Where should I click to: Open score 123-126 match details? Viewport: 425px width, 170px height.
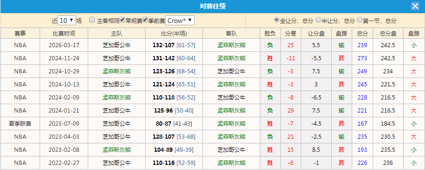163,71
